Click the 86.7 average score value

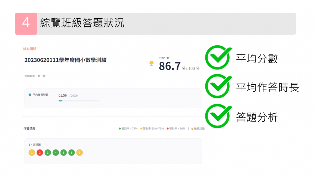point(170,66)
